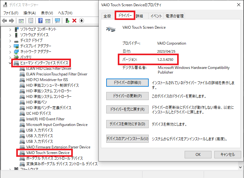The image size is (244, 178).
Task: Open the ヘルプ(H) menu
Action: (x=65, y=13)
